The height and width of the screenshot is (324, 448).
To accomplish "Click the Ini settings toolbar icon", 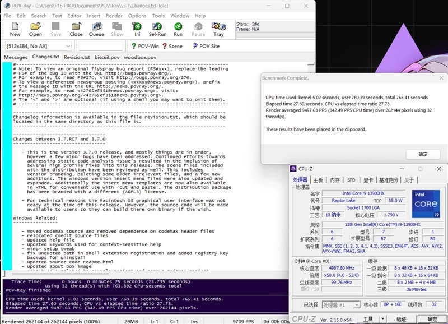I will [137, 29].
